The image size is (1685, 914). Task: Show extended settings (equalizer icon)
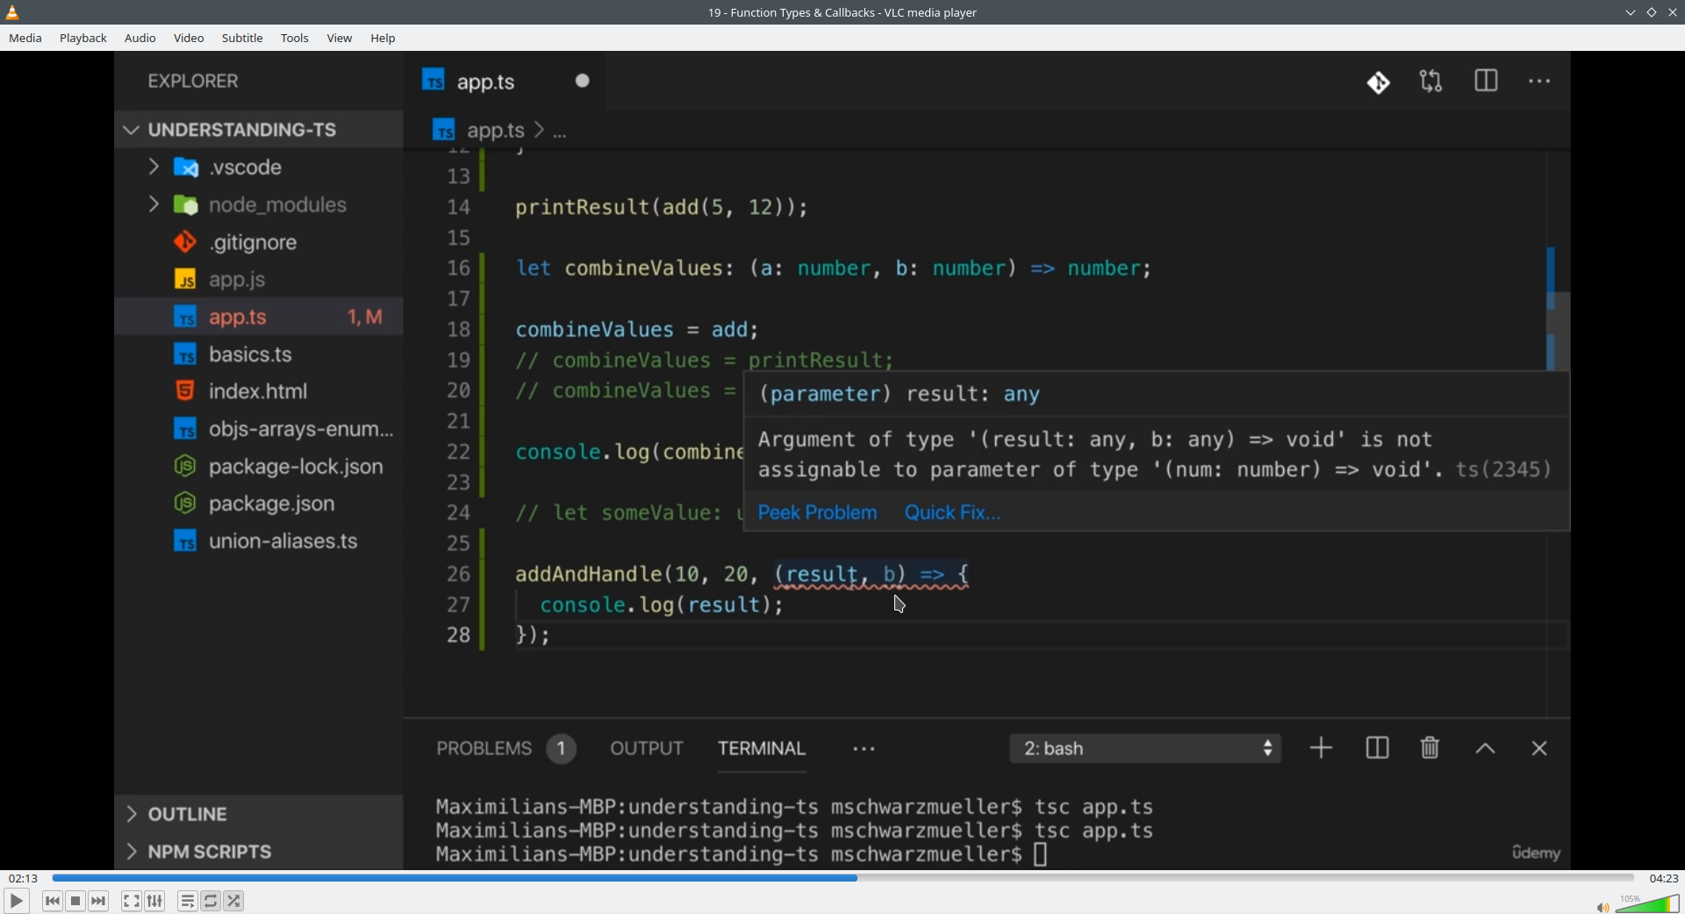click(155, 901)
